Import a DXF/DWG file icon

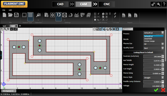click(124, 15)
